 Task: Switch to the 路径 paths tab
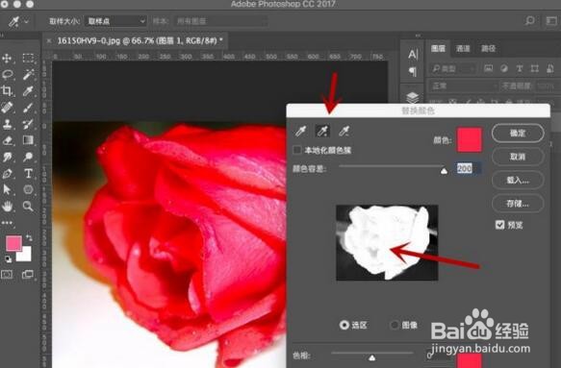tap(488, 48)
